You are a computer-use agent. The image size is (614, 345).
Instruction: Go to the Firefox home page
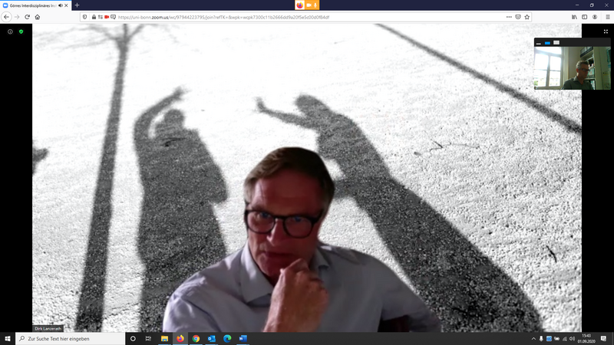click(37, 16)
